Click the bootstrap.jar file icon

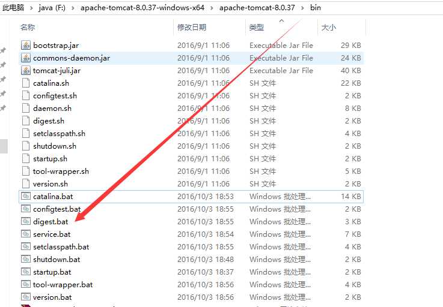[x=26, y=45]
